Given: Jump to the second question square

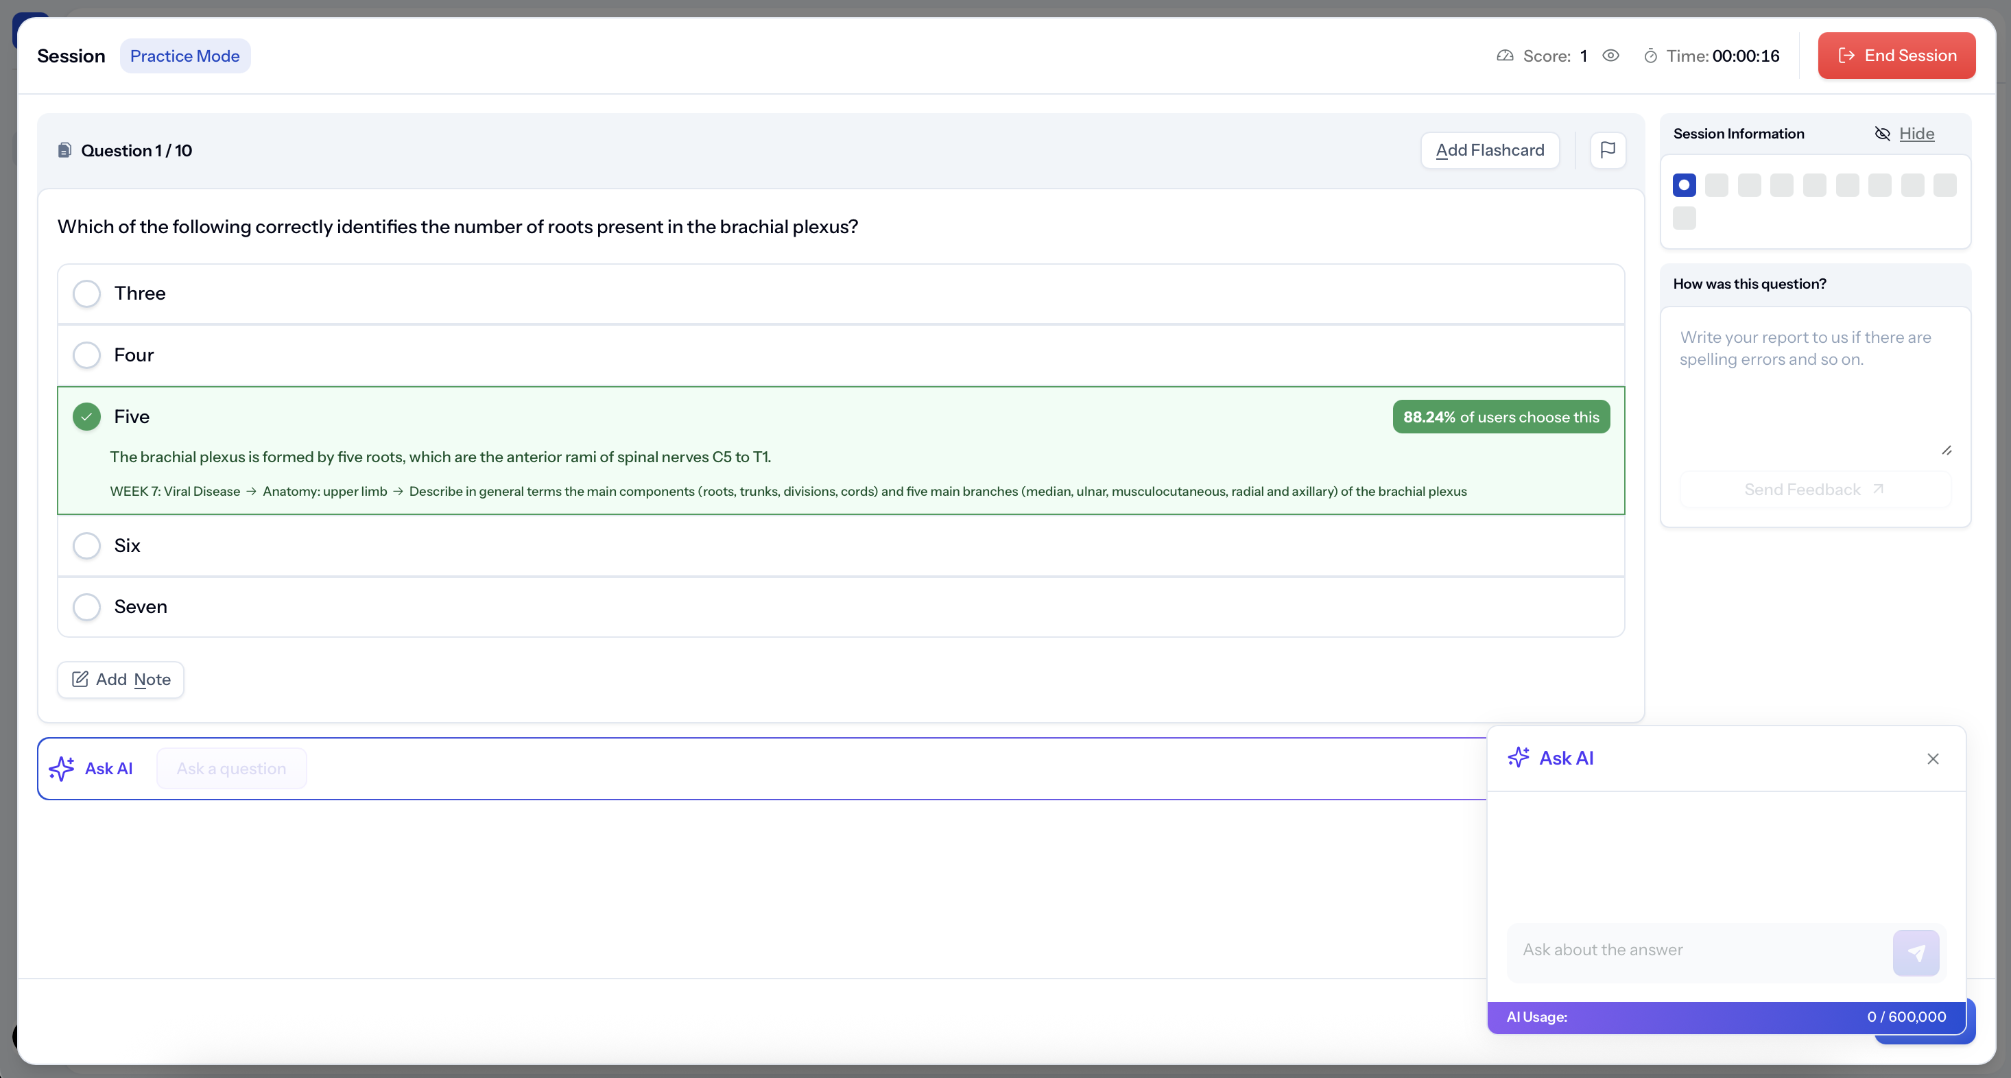Looking at the screenshot, I should [1716, 185].
